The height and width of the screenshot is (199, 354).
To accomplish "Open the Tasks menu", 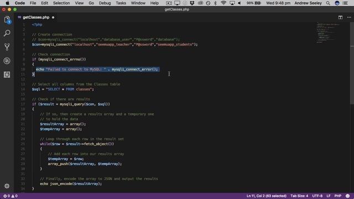I will [121, 3].
